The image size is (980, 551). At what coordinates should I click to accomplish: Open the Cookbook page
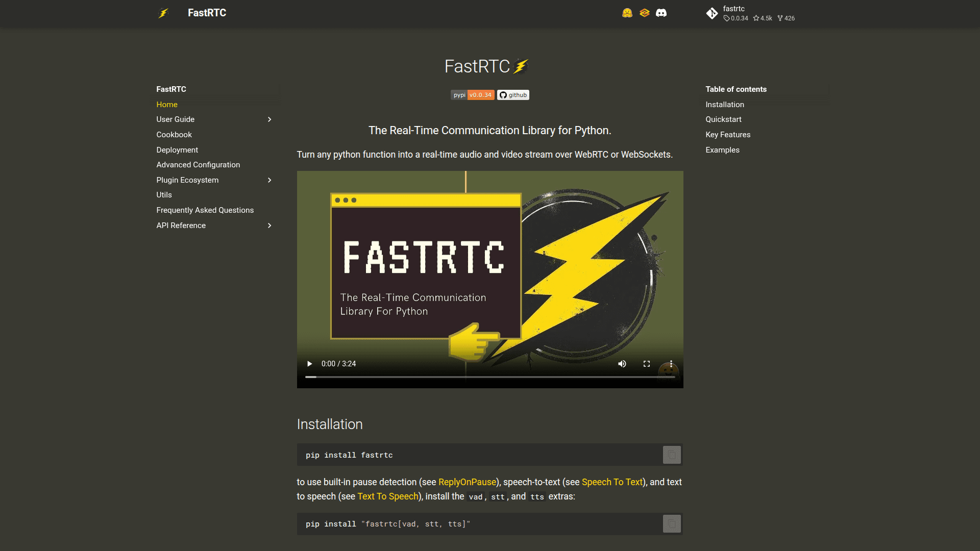[174, 135]
